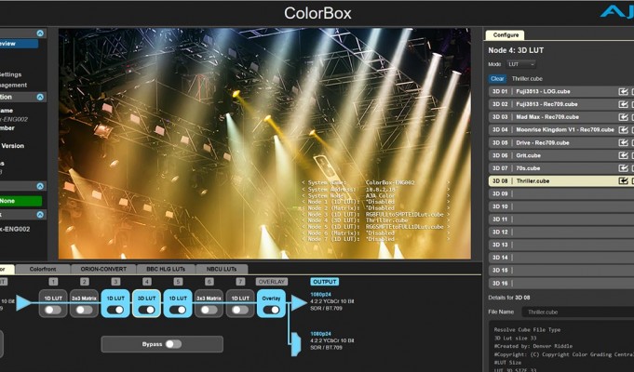The height and width of the screenshot is (372, 634).
Task: Select the highlighted Preview item in sidebar
Action: (x=19, y=44)
